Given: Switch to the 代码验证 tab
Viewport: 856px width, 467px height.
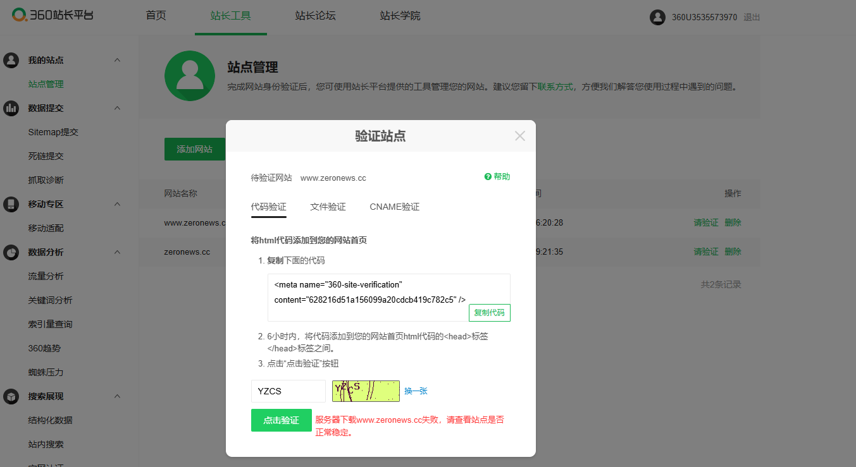Looking at the screenshot, I should [269, 207].
